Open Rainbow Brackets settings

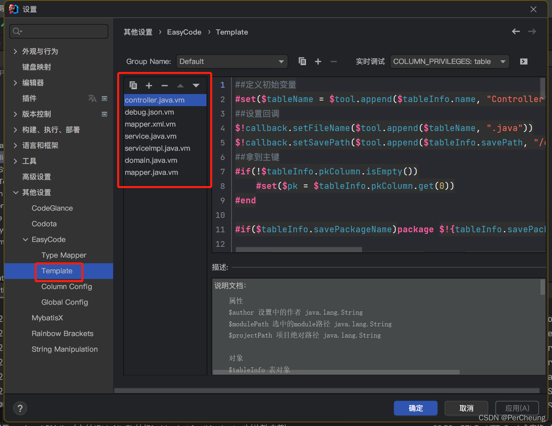(62, 334)
